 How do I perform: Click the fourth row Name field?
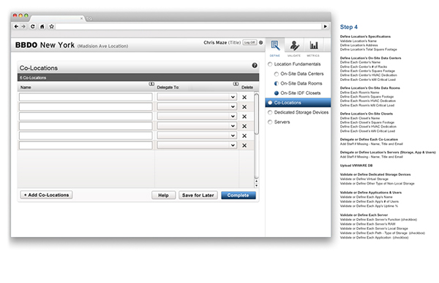point(86,126)
